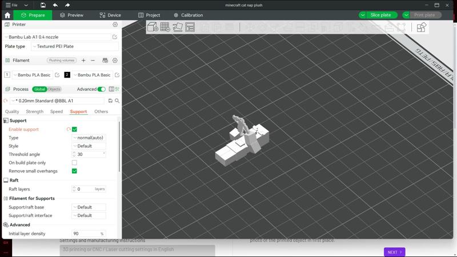
Task: Open filament 2 material dropdown
Action: tap(92, 75)
